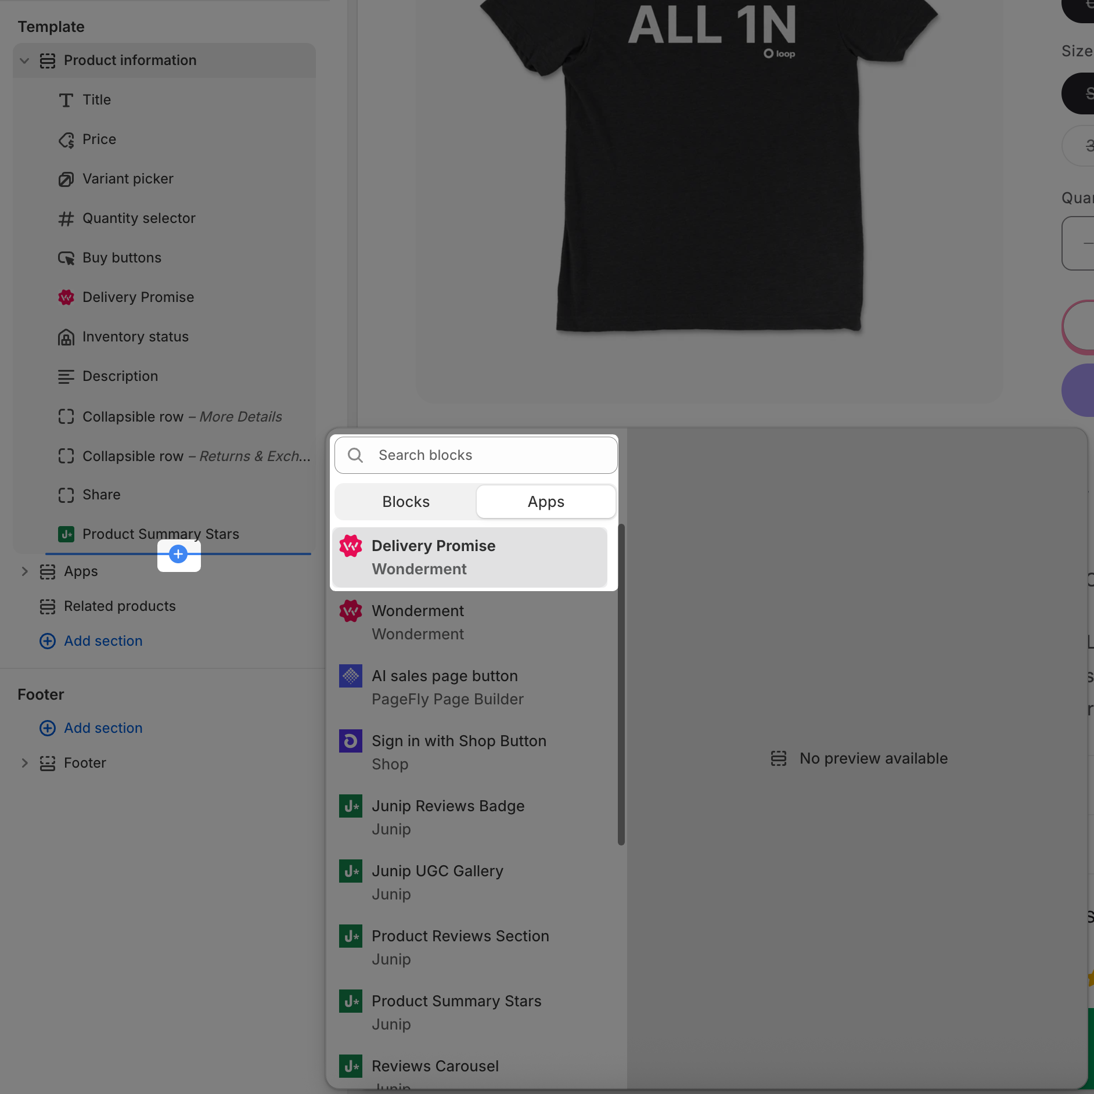Screen dimensions: 1094x1094
Task: Add Product Summary Stars from app list
Action: (470, 1013)
